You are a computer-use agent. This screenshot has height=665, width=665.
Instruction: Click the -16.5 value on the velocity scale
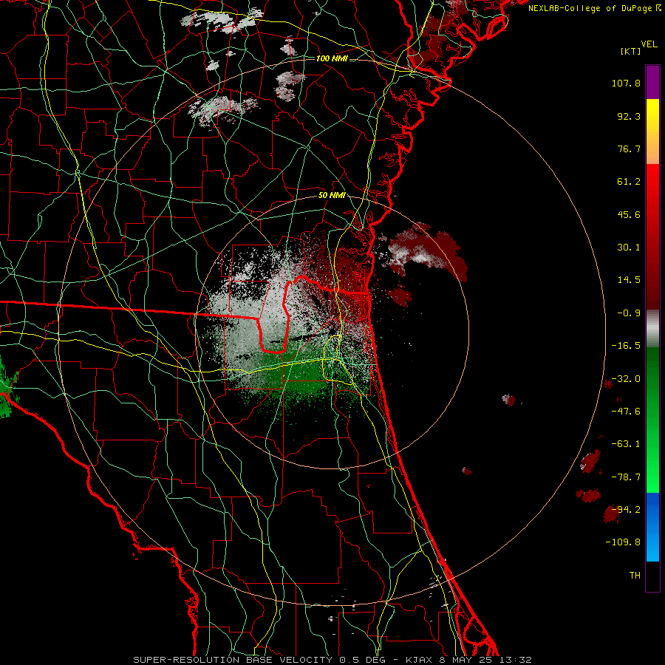[626, 346]
